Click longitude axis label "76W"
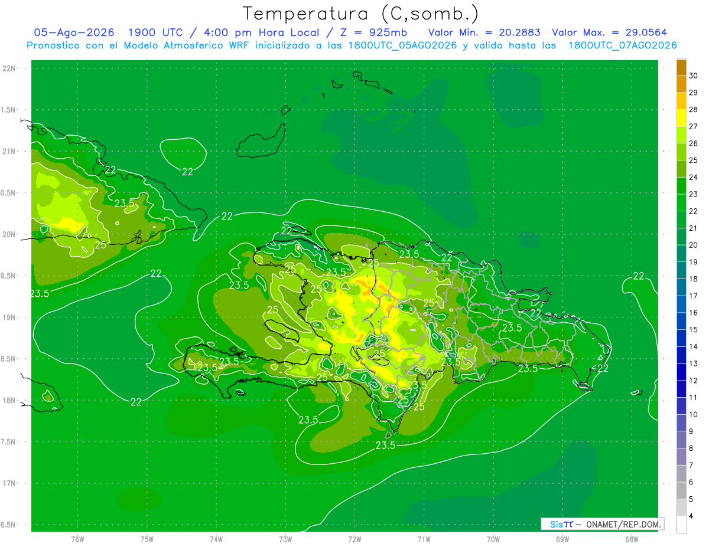This screenshot has width=709, height=547. click(77, 539)
